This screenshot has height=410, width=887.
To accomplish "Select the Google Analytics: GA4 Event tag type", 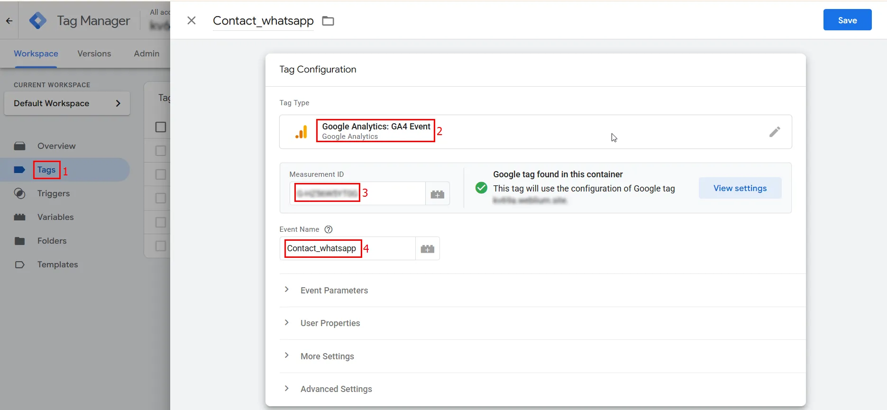I will coord(536,132).
